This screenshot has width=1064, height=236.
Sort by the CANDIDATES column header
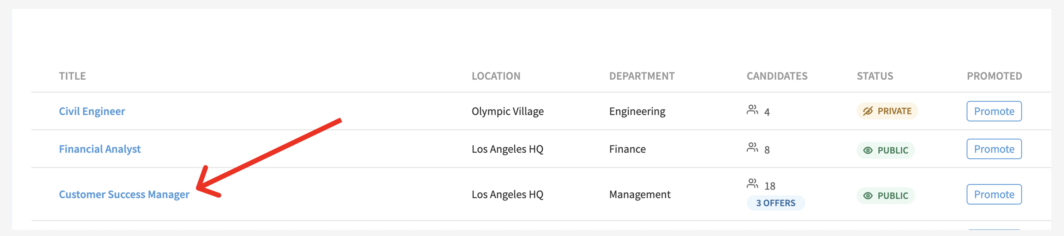[776, 76]
